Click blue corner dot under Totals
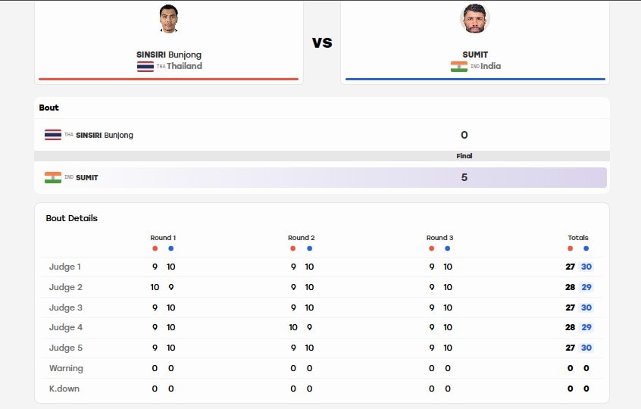 tap(586, 248)
